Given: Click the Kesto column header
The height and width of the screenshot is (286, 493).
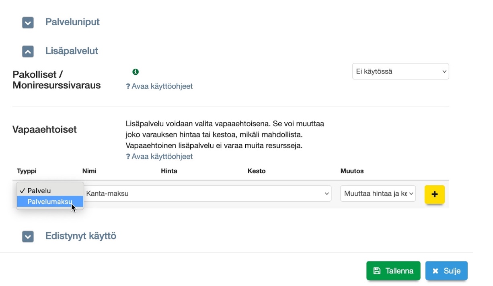Looking at the screenshot, I should [257, 171].
